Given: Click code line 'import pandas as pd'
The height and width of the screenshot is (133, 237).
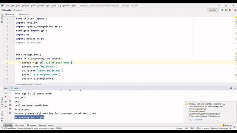Looking at the screenshot, I should [x=30, y=38].
